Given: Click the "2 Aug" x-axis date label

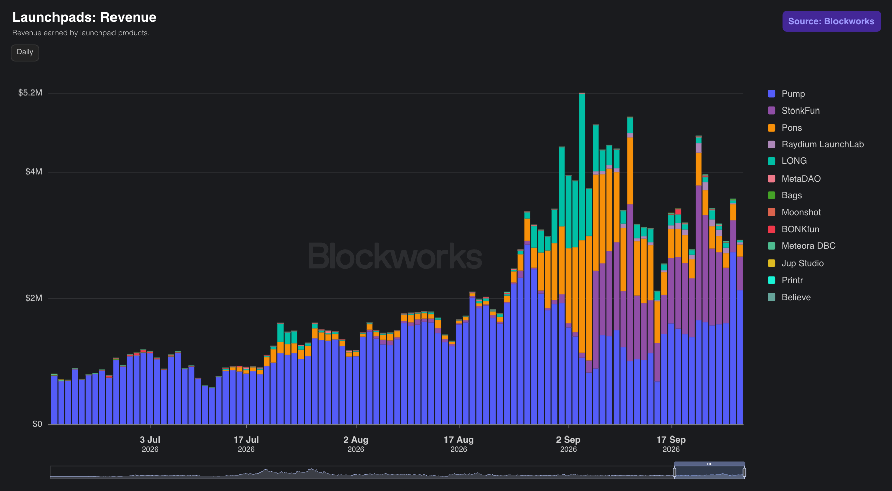Looking at the screenshot, I should tap(356, 440).
